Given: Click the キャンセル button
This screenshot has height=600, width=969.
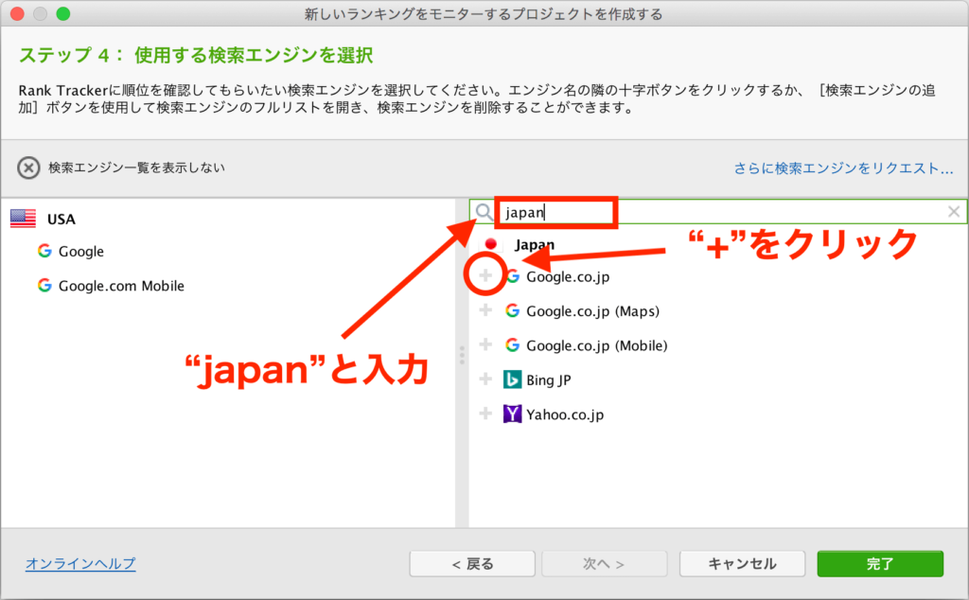Looking at the screenshot, I should (742, 563).
